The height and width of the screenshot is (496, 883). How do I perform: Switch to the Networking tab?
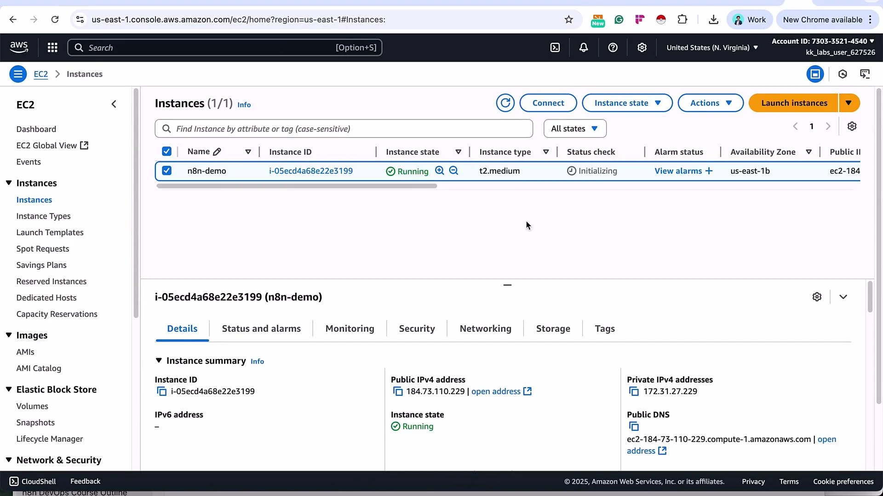[x=485, y=328]
